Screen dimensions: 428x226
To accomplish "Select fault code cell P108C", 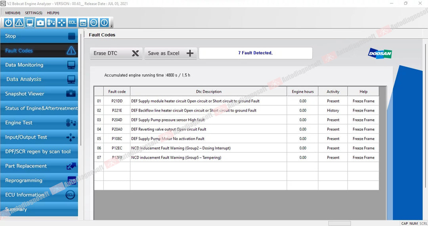I will click(117, 139).
